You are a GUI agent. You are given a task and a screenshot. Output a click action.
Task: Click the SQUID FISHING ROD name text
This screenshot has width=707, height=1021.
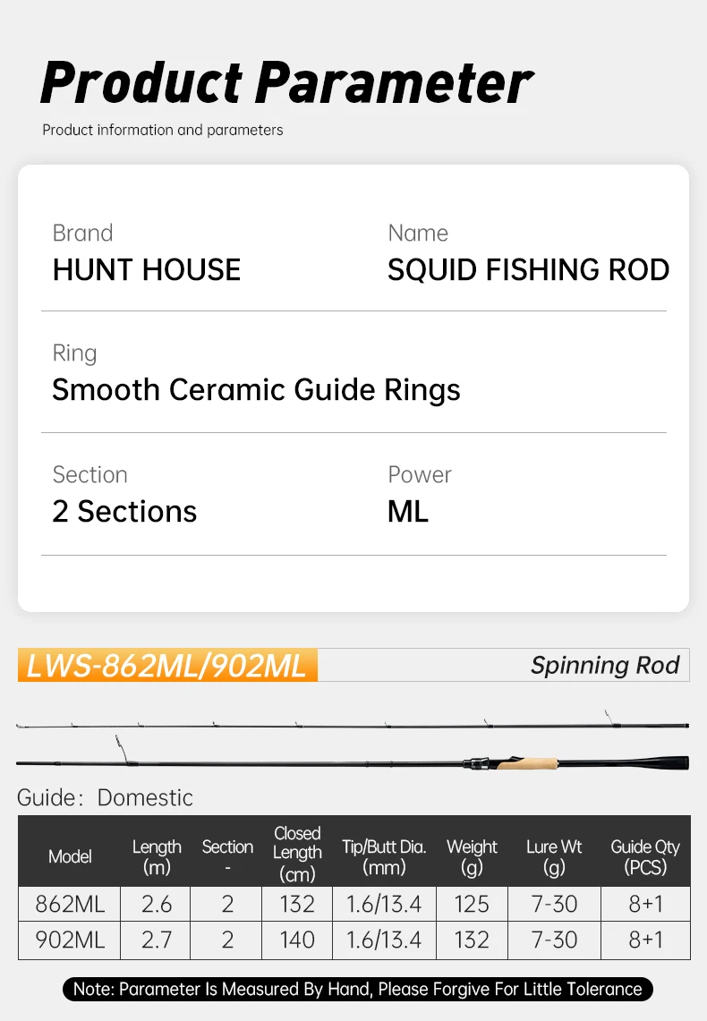528,270
